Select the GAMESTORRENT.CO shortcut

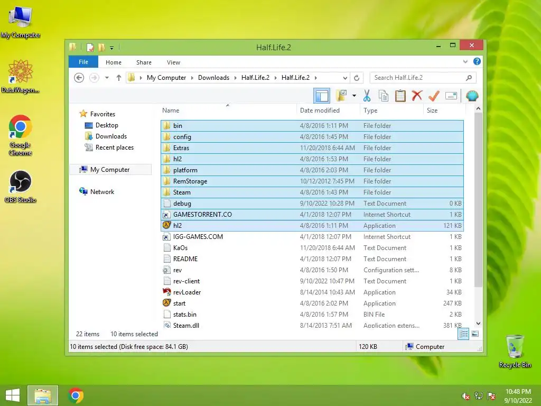312,215
